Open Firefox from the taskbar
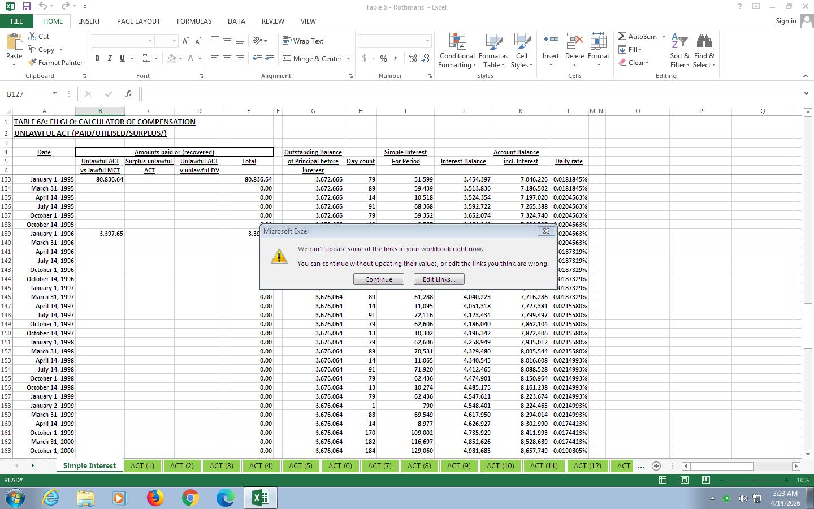This screenshot has height=509, width=814. point(155,498)
